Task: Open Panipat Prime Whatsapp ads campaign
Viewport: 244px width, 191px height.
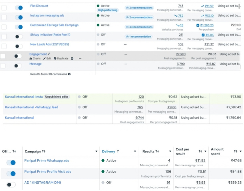Action: (x=47, y=160)
